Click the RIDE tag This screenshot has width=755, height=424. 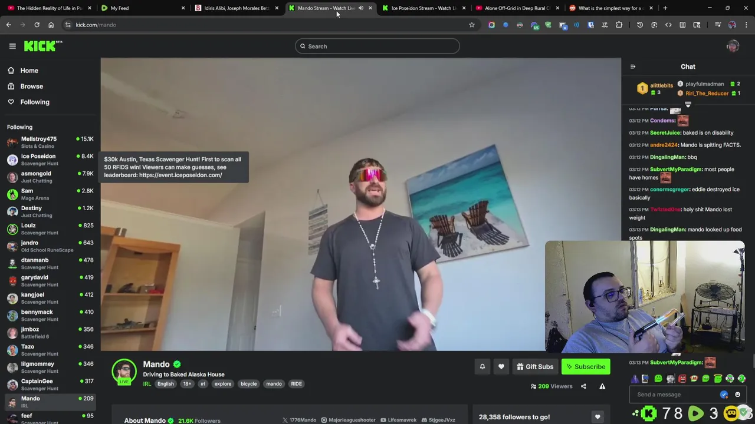(296, 384)
